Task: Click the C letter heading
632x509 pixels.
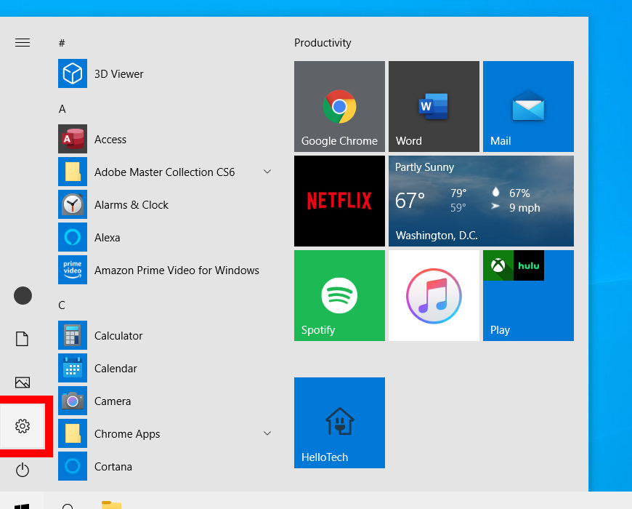Action: click(x=62, y=305)
